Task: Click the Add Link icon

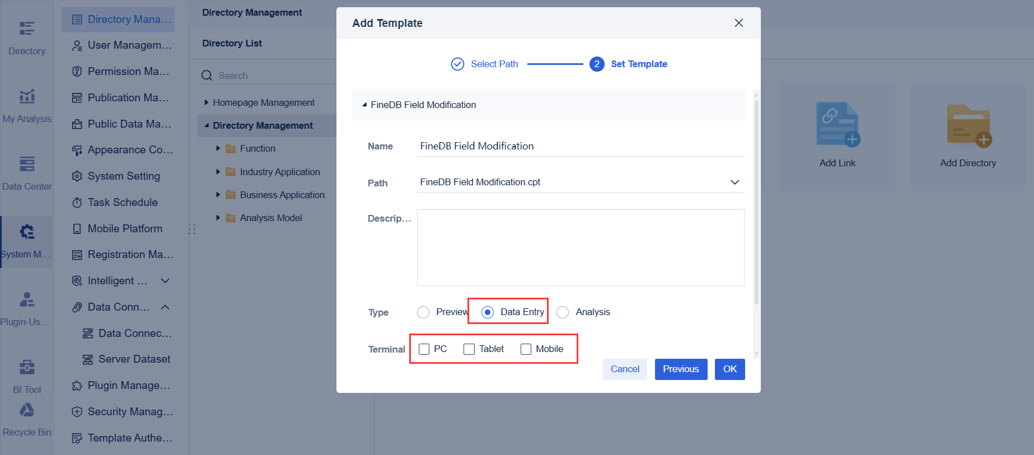Action: coord(837,124)
